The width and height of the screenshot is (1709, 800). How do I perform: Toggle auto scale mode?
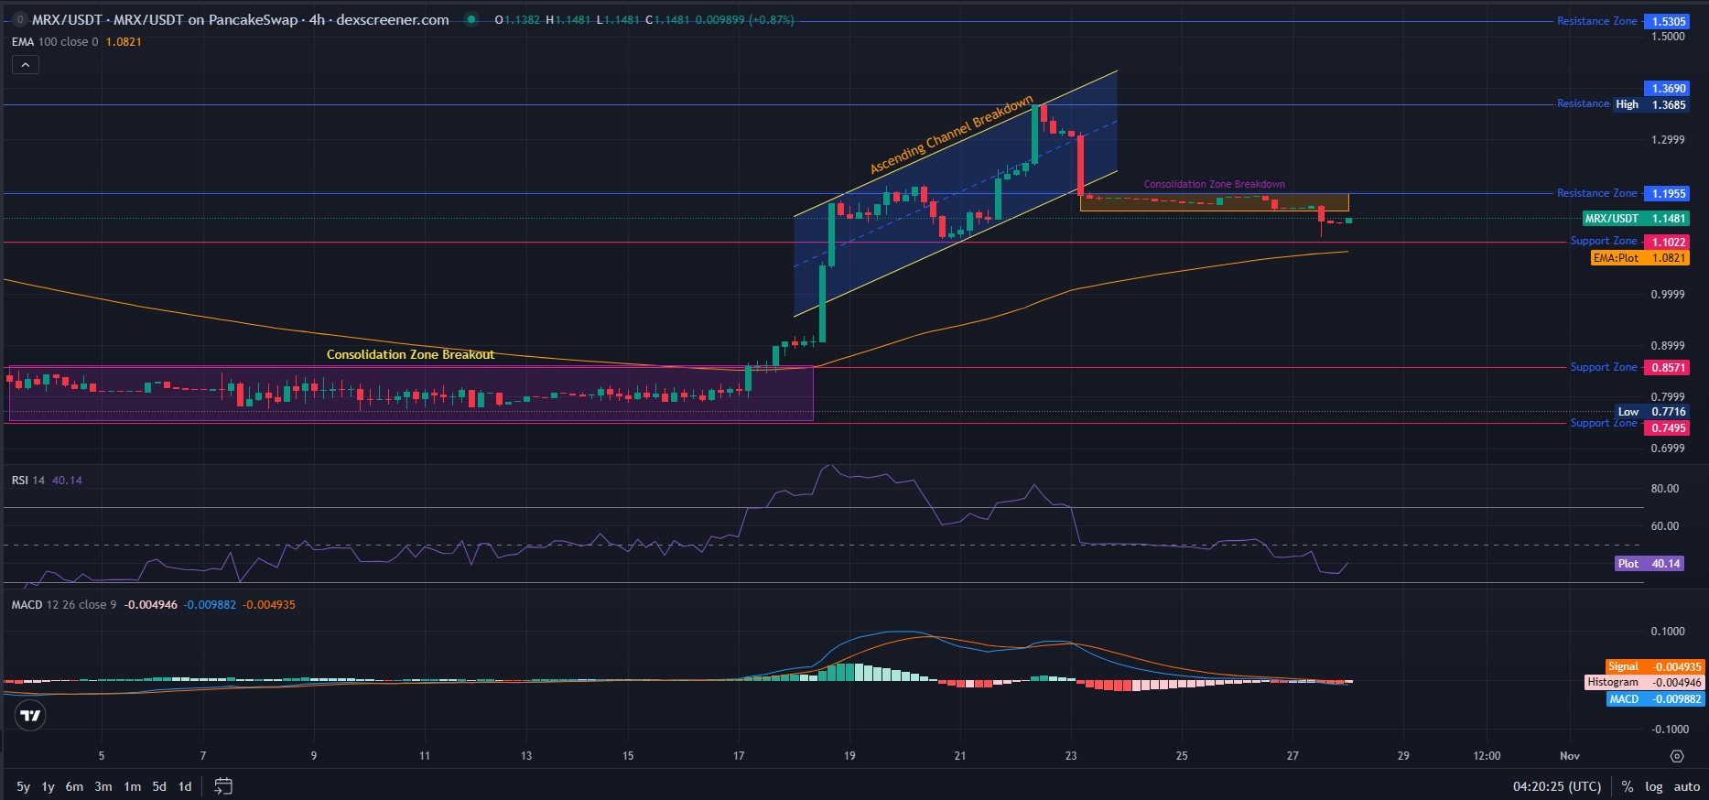click(1687, 786)
